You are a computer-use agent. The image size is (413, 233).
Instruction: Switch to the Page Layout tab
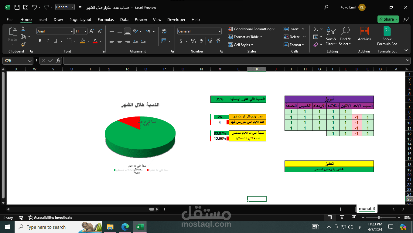(80, 19)
